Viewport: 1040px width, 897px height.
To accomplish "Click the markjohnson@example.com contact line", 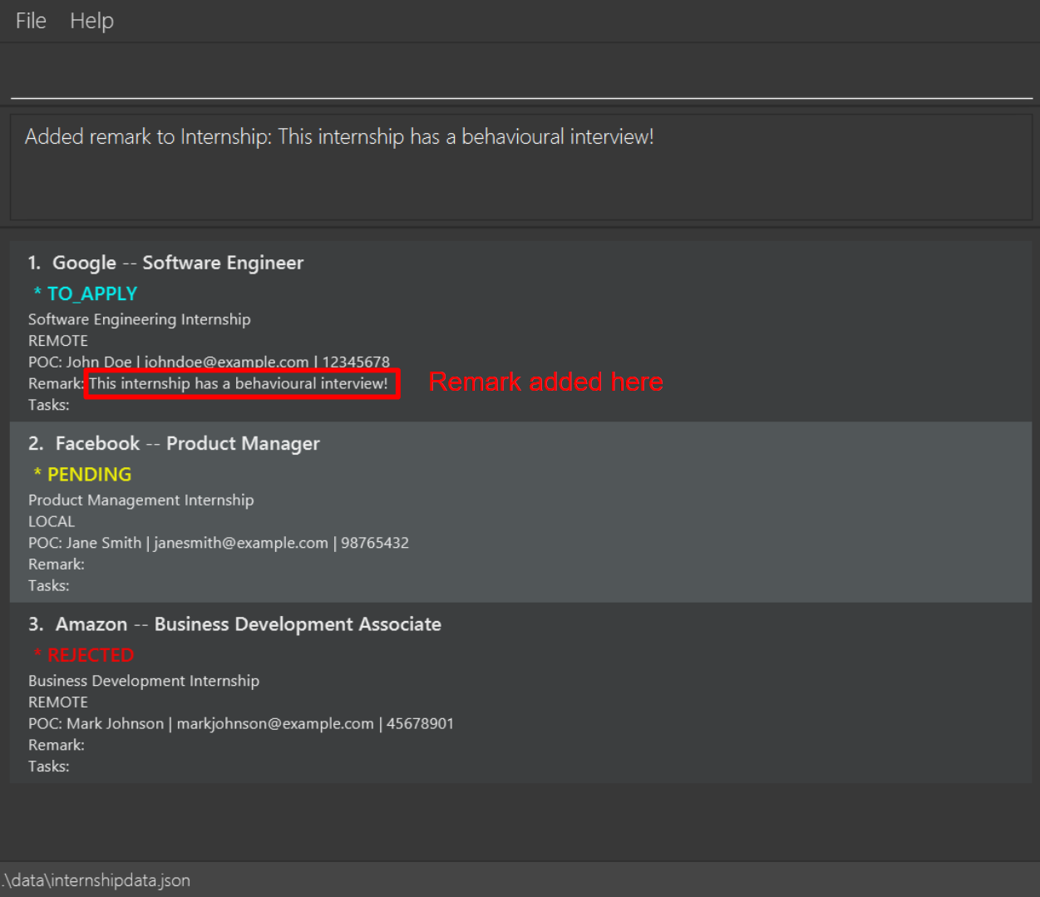I will point(240,723).
